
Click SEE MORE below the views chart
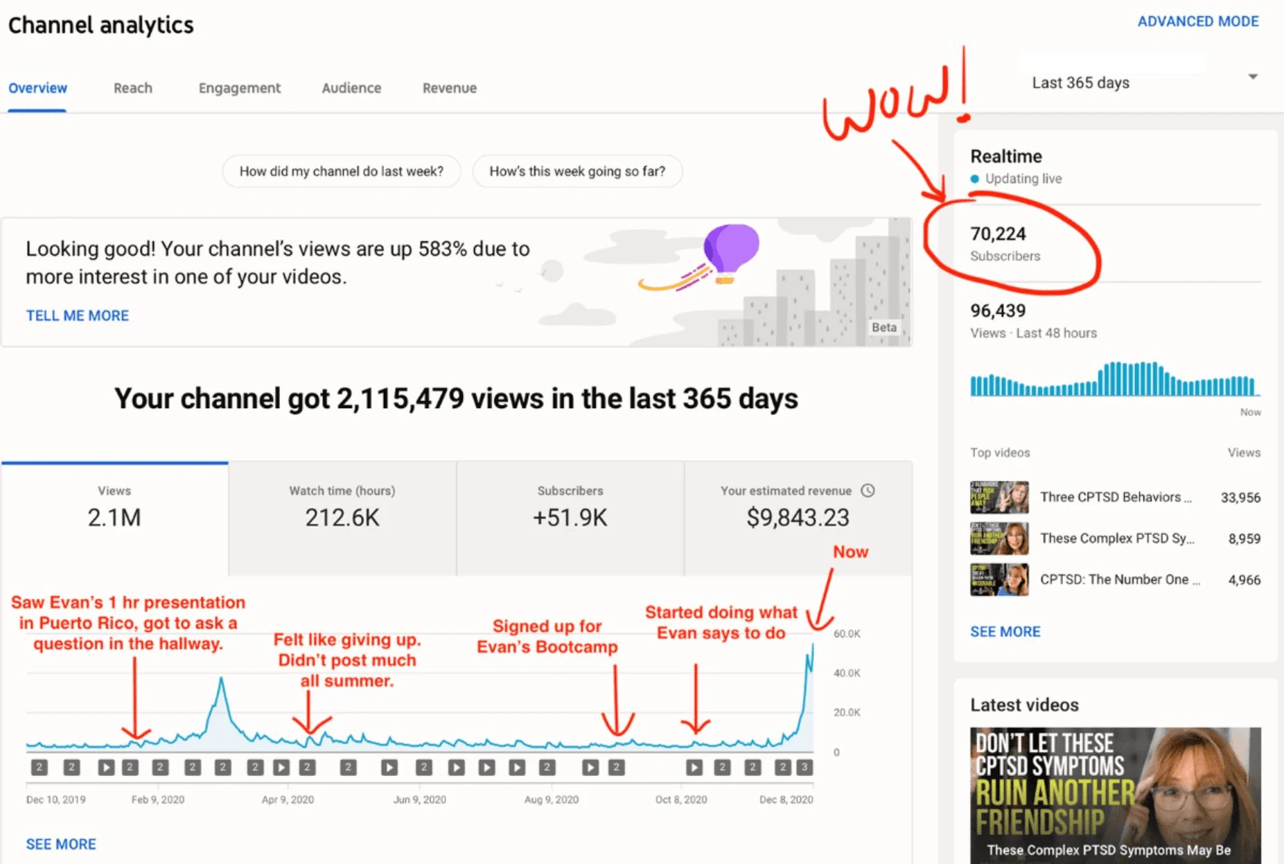pos(61,844)
